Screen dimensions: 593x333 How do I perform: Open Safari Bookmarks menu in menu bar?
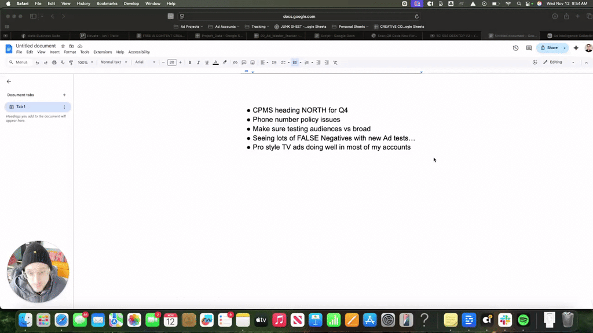pyautogui.click(x=107, y=3)
